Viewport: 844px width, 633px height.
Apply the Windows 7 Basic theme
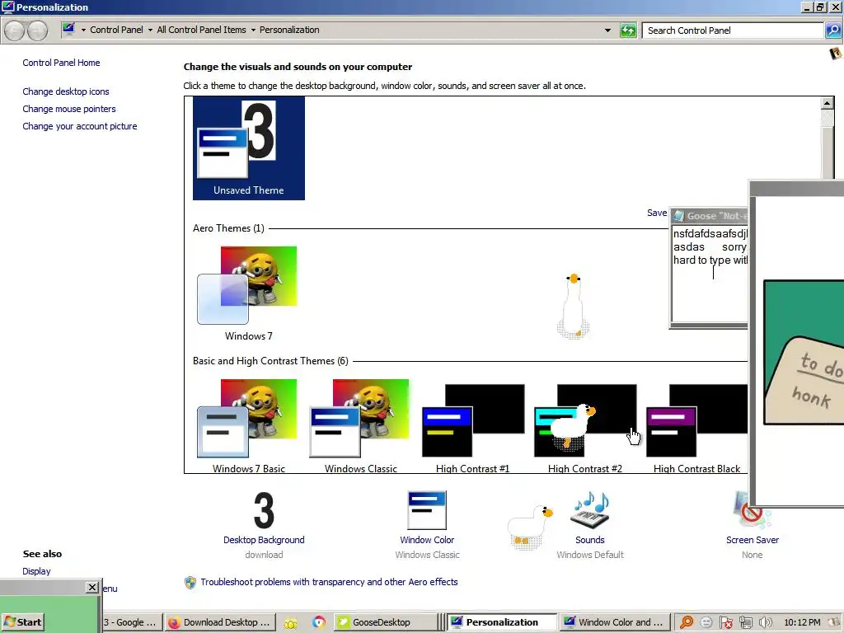[248, 426]
